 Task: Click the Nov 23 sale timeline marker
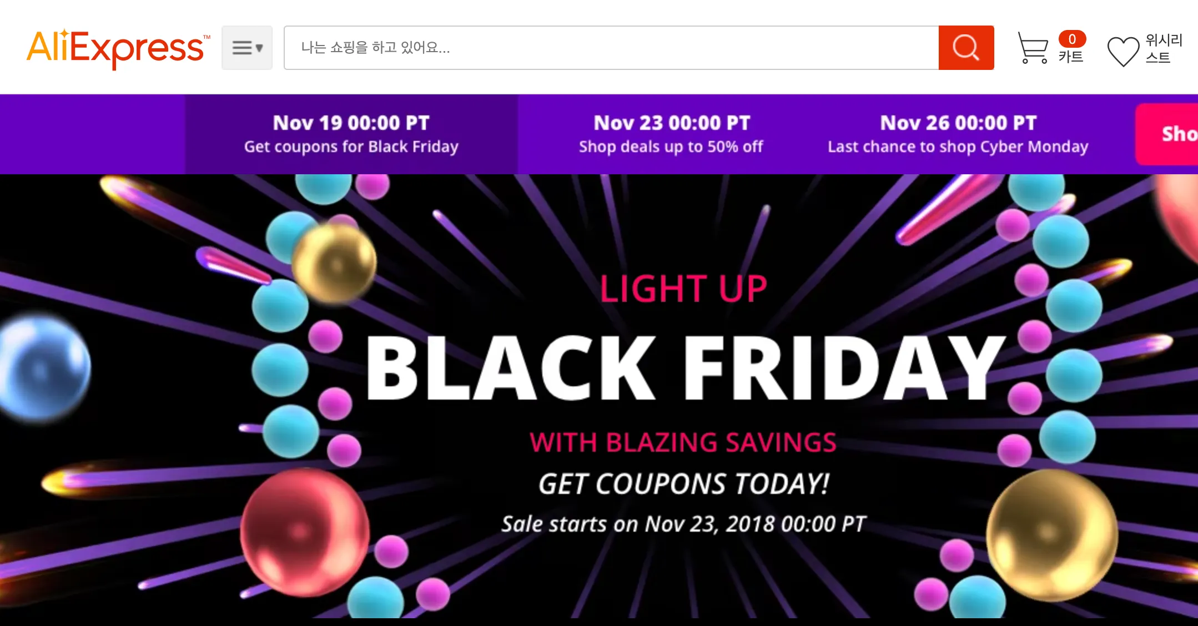tap(672, 133)
